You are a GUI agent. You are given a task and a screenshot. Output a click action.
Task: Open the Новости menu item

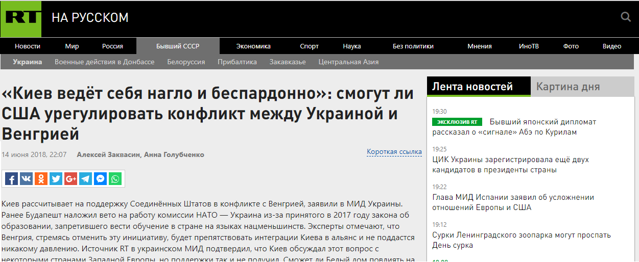pyautogui.click(x=28, y=46)
